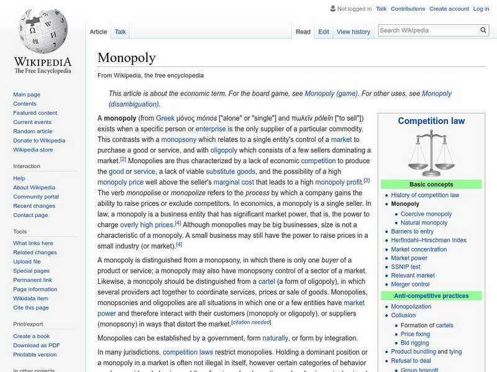Open Contents in the sidebar
Image resolution: width=497 pixels, height=372 pixels.
(x=25, y=104)
